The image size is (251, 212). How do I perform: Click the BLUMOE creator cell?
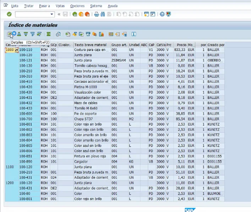pos(215,194)
